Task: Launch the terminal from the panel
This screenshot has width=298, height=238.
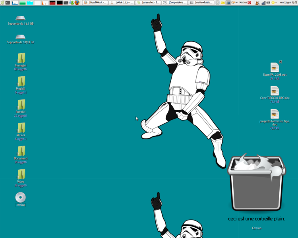Action: [x=8, y=2]
